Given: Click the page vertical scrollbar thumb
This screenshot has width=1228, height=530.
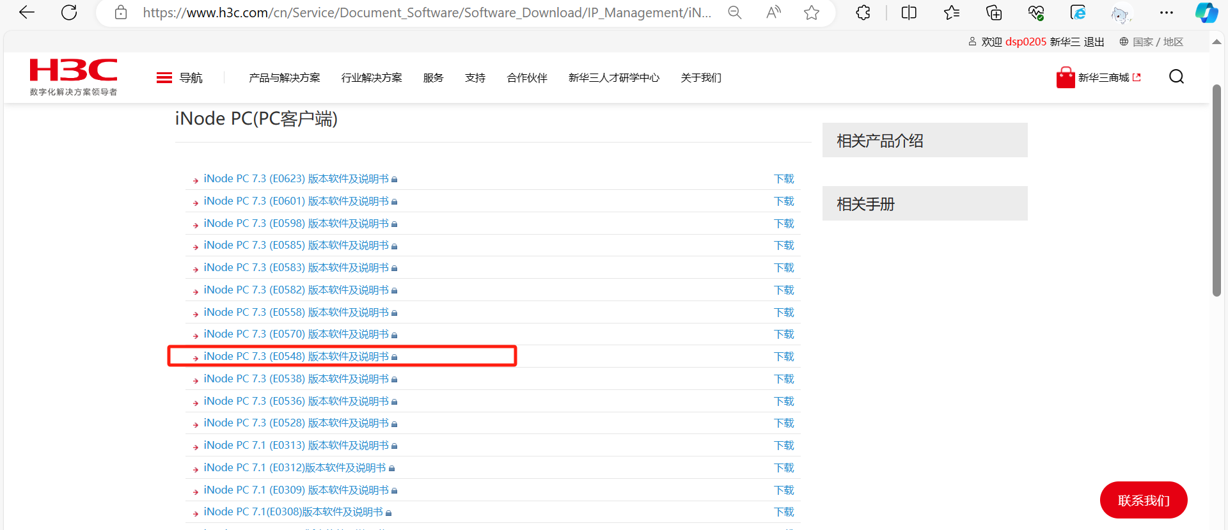Looking at the screenshot, I should tap(1216, 191).
